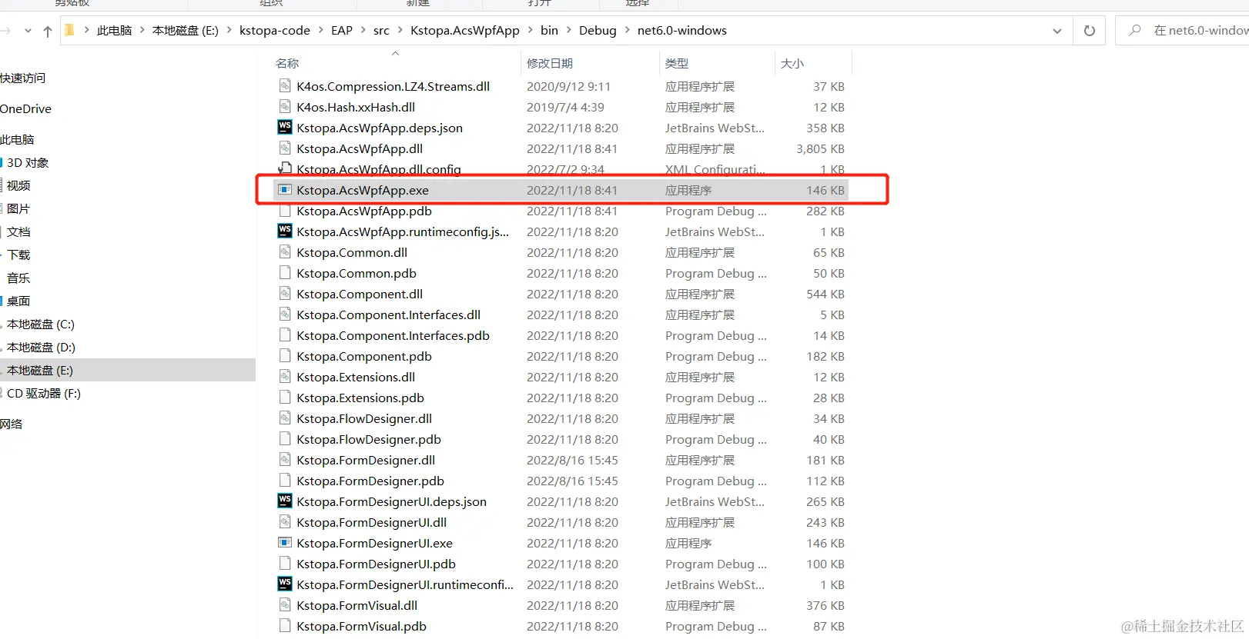Image resolution: width=1249 pixels, height=639 pixels.
Task: Click the Kstopa.FormDesignerUI.exe application icon
Action: click(x=285, y=543)
